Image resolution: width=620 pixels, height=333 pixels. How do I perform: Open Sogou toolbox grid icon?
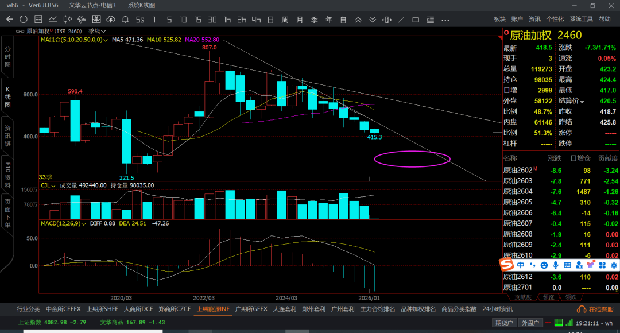602,265
